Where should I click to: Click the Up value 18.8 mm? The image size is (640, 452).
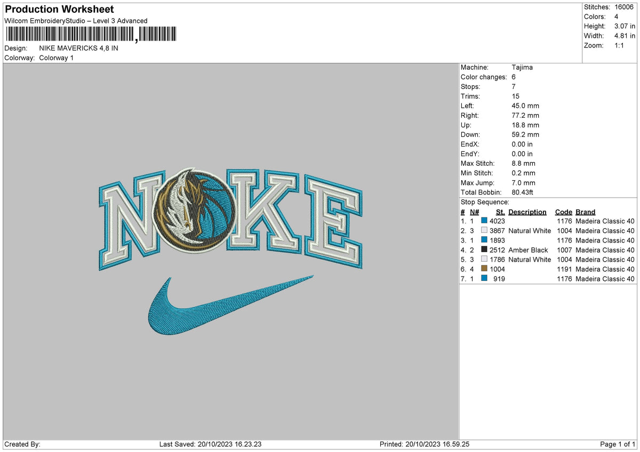pos(525,125)
